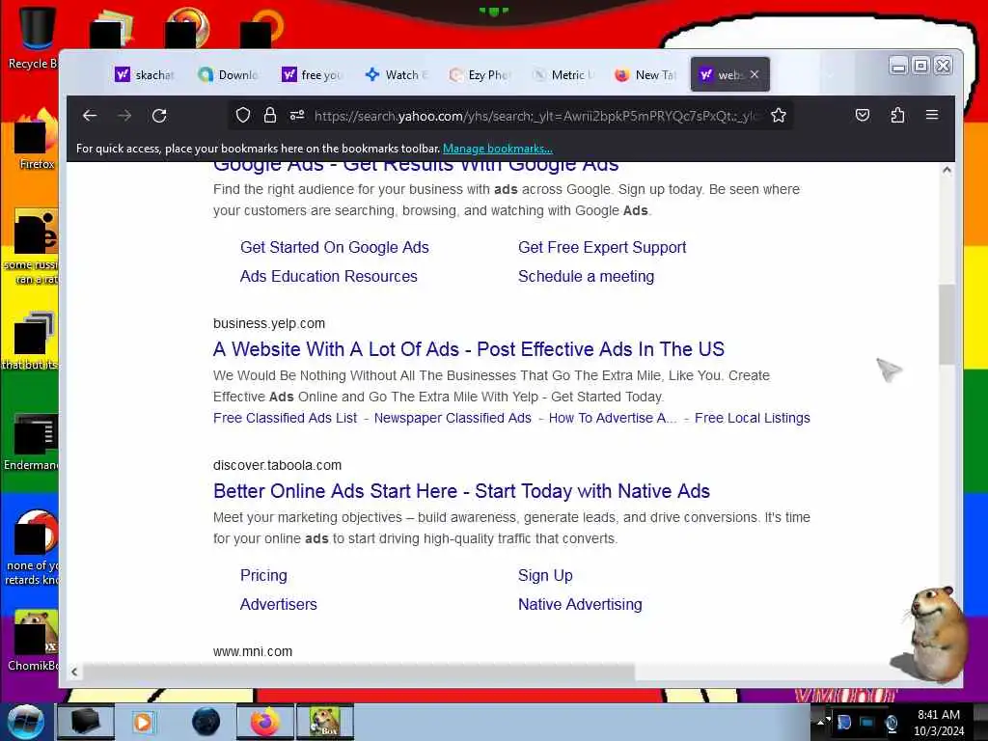The width and height of the screenshot is (988, 741).
Task: Open site permissions icon in address bar
Action: [x=297, y=115]
